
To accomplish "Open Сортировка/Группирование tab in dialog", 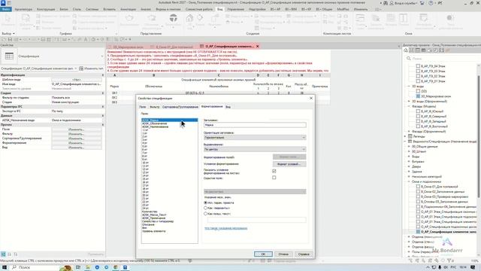I will coord(180,107).
